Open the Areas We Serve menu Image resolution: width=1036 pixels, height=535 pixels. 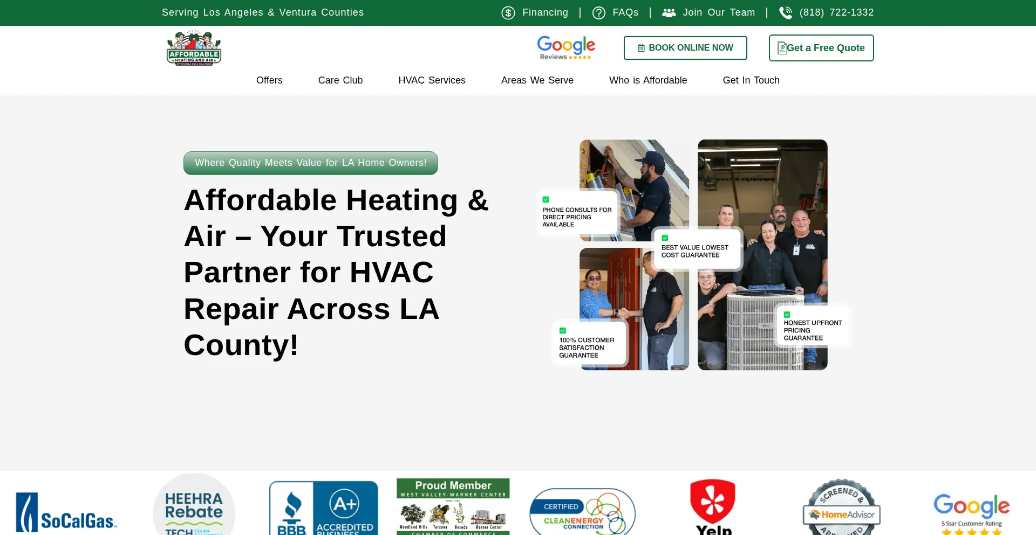537,80
